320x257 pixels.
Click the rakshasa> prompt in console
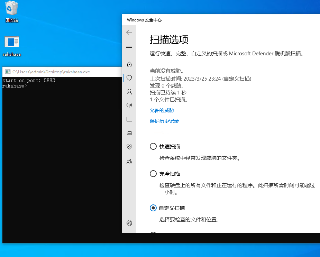tap(15, 86)
